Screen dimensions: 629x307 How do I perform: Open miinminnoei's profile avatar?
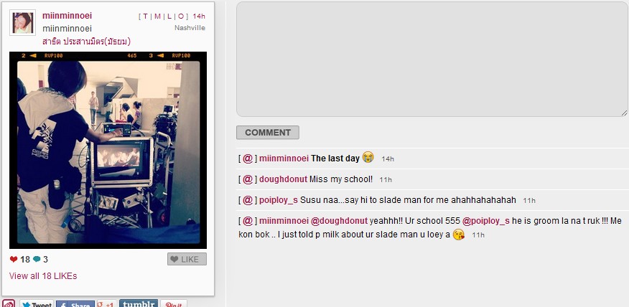(x=22, y=22)
